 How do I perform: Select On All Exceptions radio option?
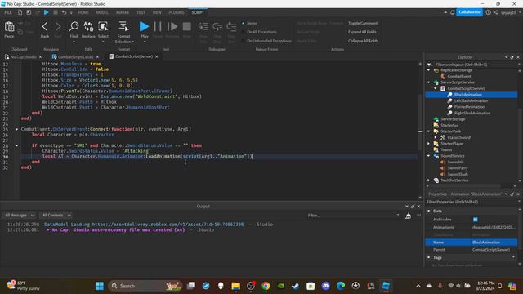(x=244, y=32)
